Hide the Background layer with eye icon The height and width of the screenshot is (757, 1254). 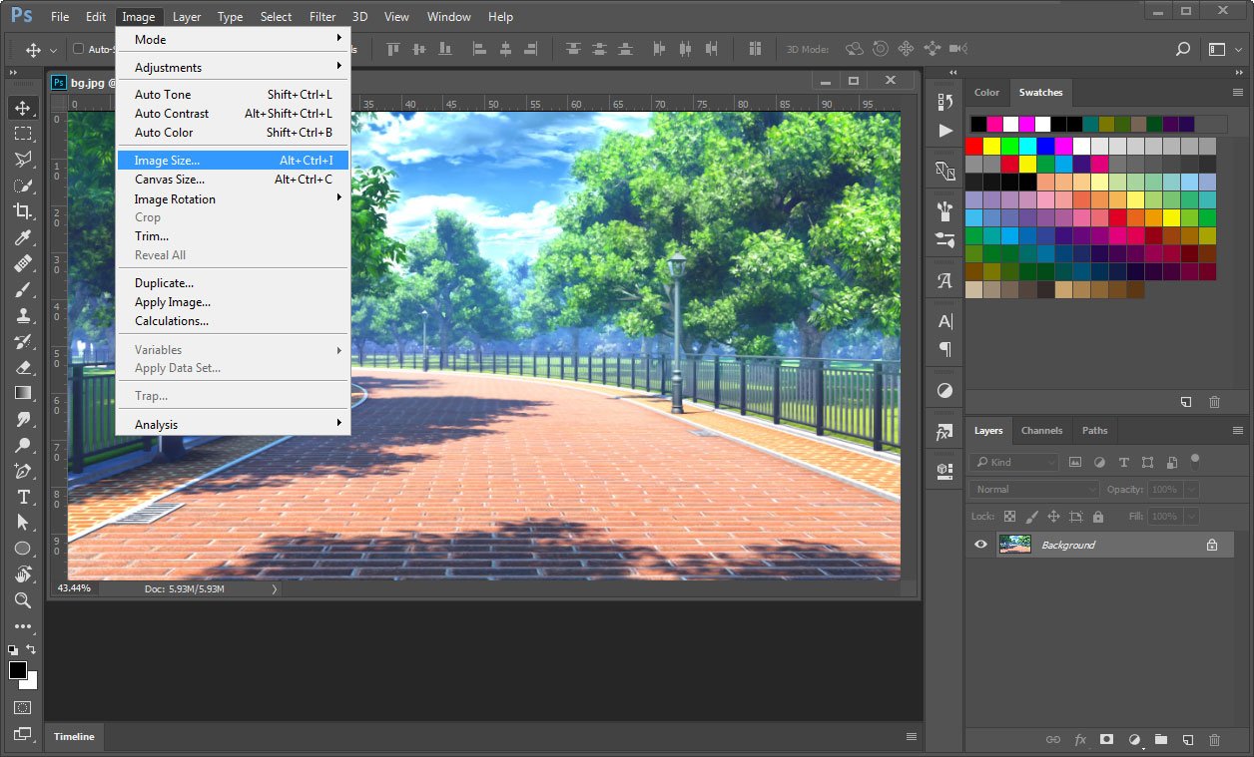tap(980, 545)
